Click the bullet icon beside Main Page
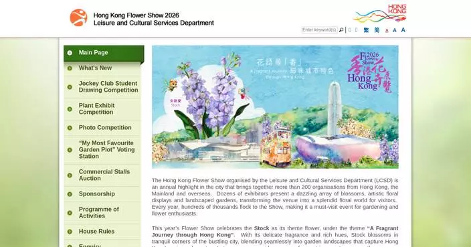471x247 pixels. 70,53
